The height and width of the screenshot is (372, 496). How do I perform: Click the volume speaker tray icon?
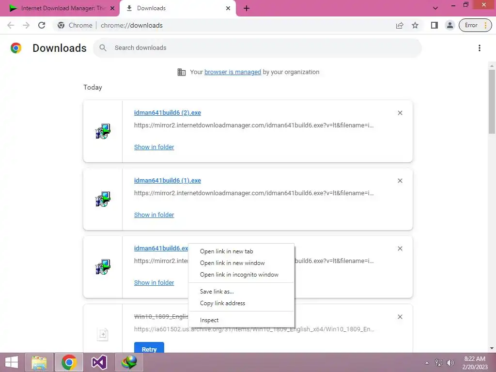click(x=450, y=363)
